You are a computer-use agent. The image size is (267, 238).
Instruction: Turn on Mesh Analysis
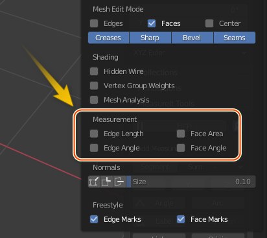pyautogui.click(x=94, y=100)
